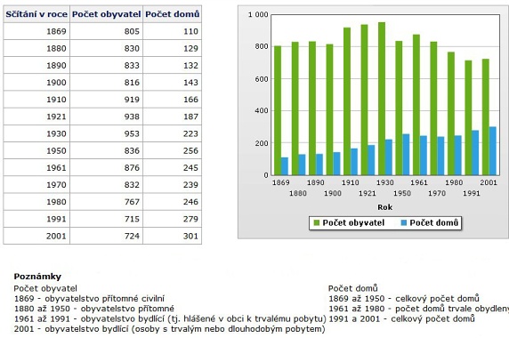Click the 1869 row year cell
The image size is (509, 338).
pos(36,31)
